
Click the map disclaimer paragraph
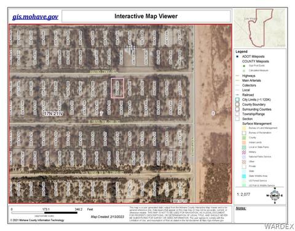click(179, 214)
